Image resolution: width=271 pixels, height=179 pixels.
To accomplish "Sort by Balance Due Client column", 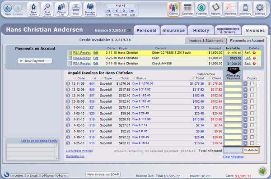I will [215, 78].
